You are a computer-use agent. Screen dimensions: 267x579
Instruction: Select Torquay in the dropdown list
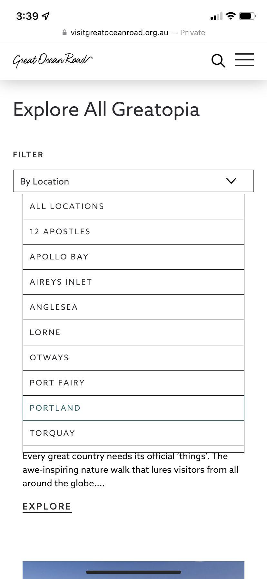pos(133,433)
